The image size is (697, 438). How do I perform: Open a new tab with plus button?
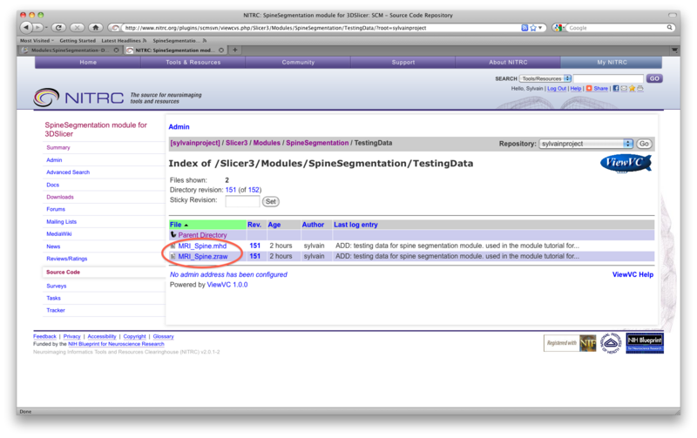click(x=234, y=50)
